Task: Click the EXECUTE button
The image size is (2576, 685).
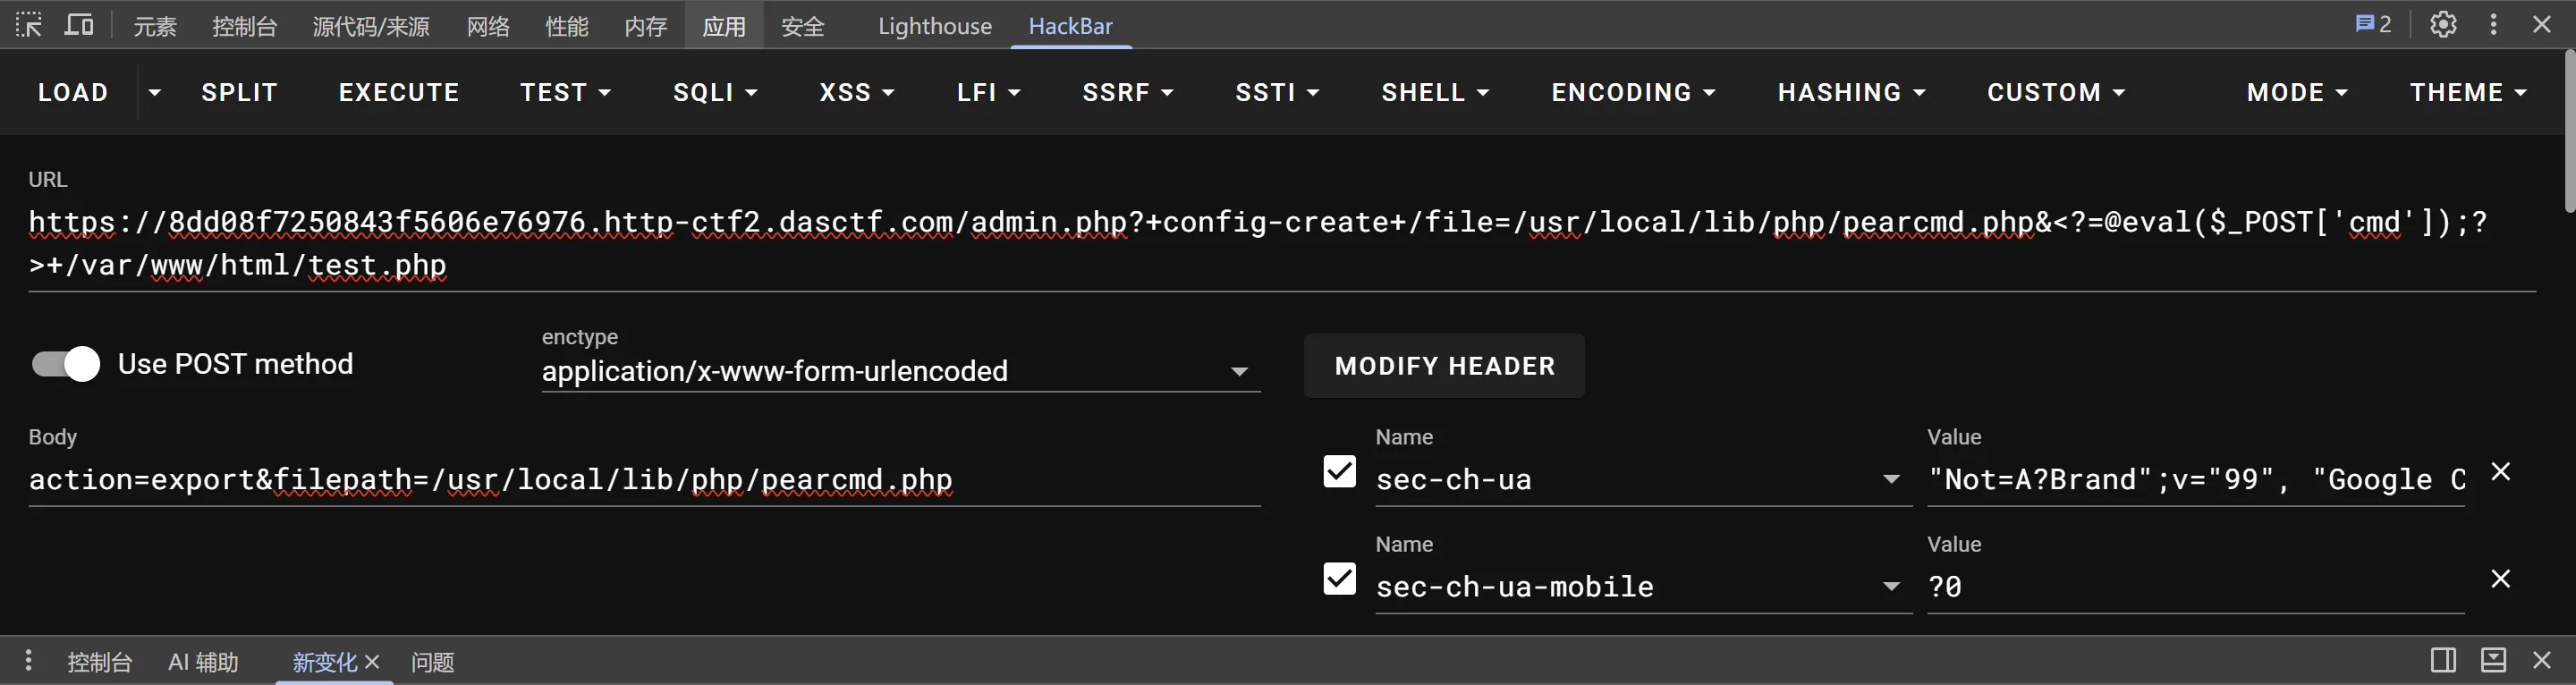Action: (x=399, y=92)
